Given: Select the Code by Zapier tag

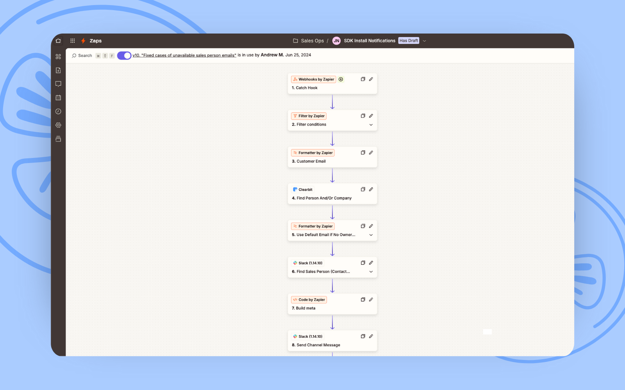Looking at the screenshot, I should click(309, 300).
